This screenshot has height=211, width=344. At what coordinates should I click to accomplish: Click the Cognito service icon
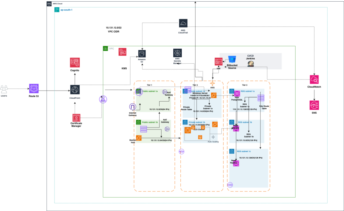point(75,62)
